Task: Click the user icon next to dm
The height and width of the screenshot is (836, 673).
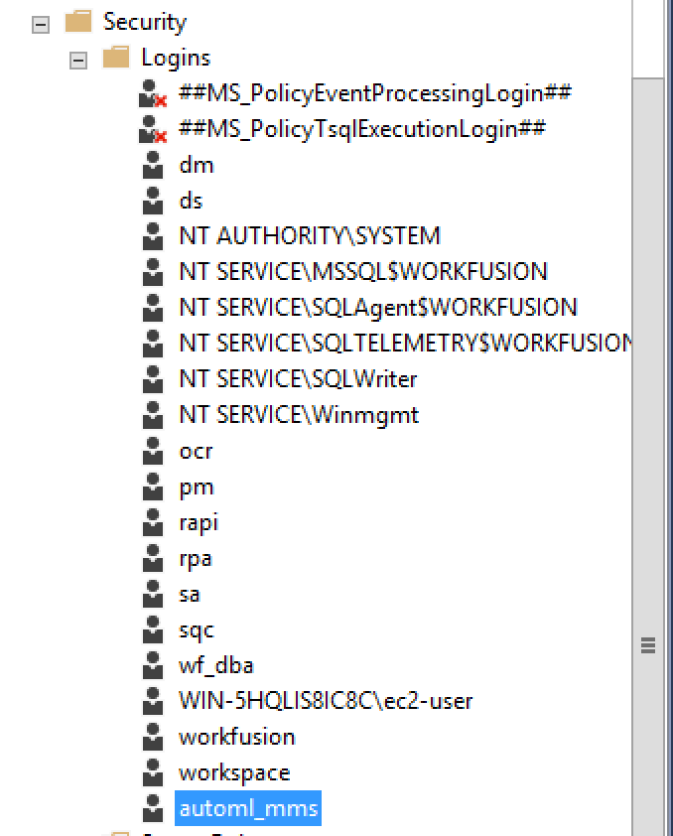Action: [153, 165]
